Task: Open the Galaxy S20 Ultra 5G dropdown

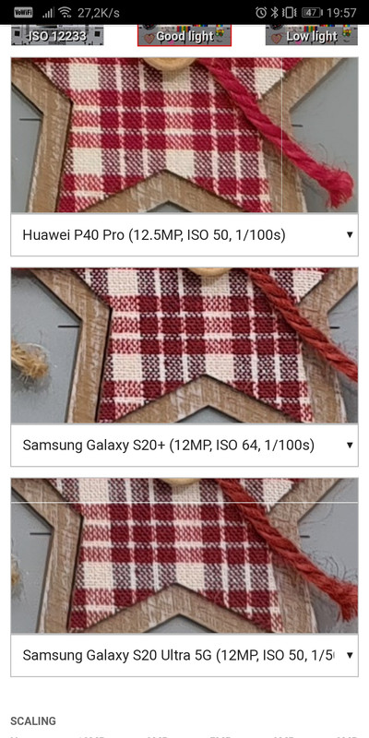Action: (184, 655)
